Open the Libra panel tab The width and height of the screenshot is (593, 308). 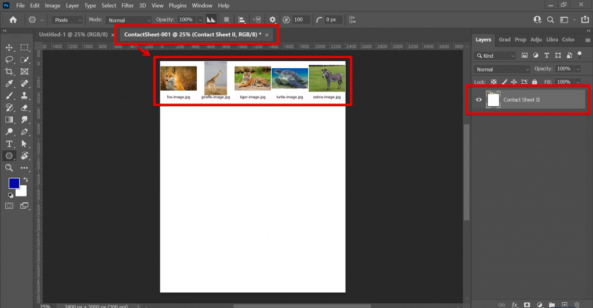tap(552, 40)
